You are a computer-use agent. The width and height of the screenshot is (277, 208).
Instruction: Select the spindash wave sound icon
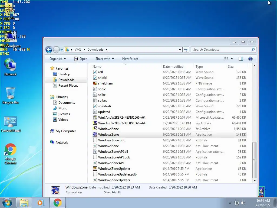tap(95, 106)
